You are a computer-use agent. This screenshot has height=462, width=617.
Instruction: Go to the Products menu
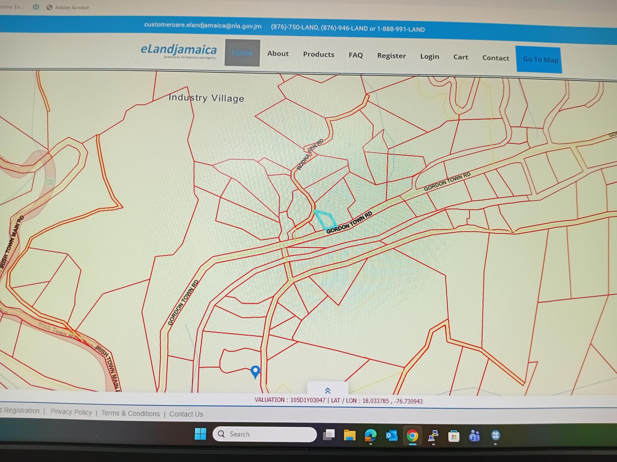(319, 55)
